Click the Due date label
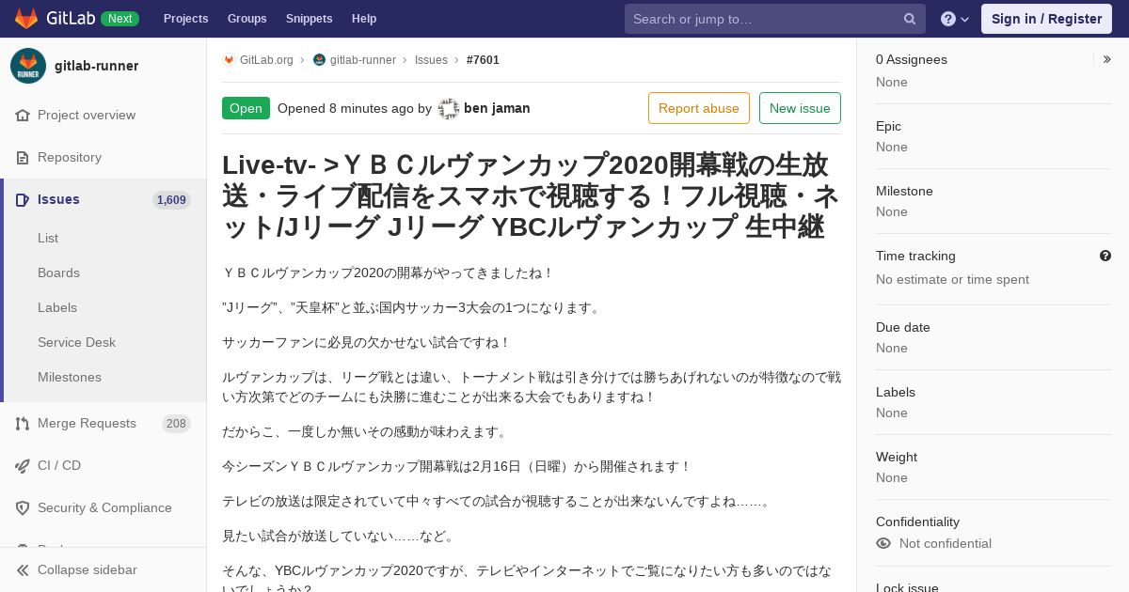Image resolution: width=1129 pixels, height=592 pixels. (903, 327)
